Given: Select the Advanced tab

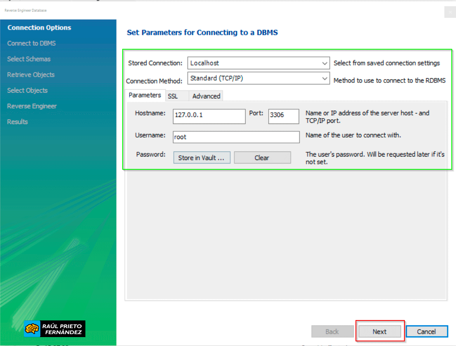Looking at the screenshot, I should 206,96.
